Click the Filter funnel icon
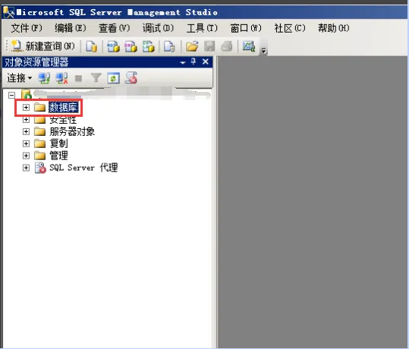 [x=96, y=77]
